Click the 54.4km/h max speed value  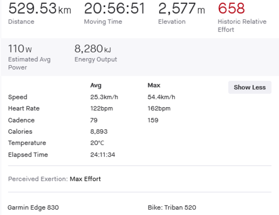(161, 97)
